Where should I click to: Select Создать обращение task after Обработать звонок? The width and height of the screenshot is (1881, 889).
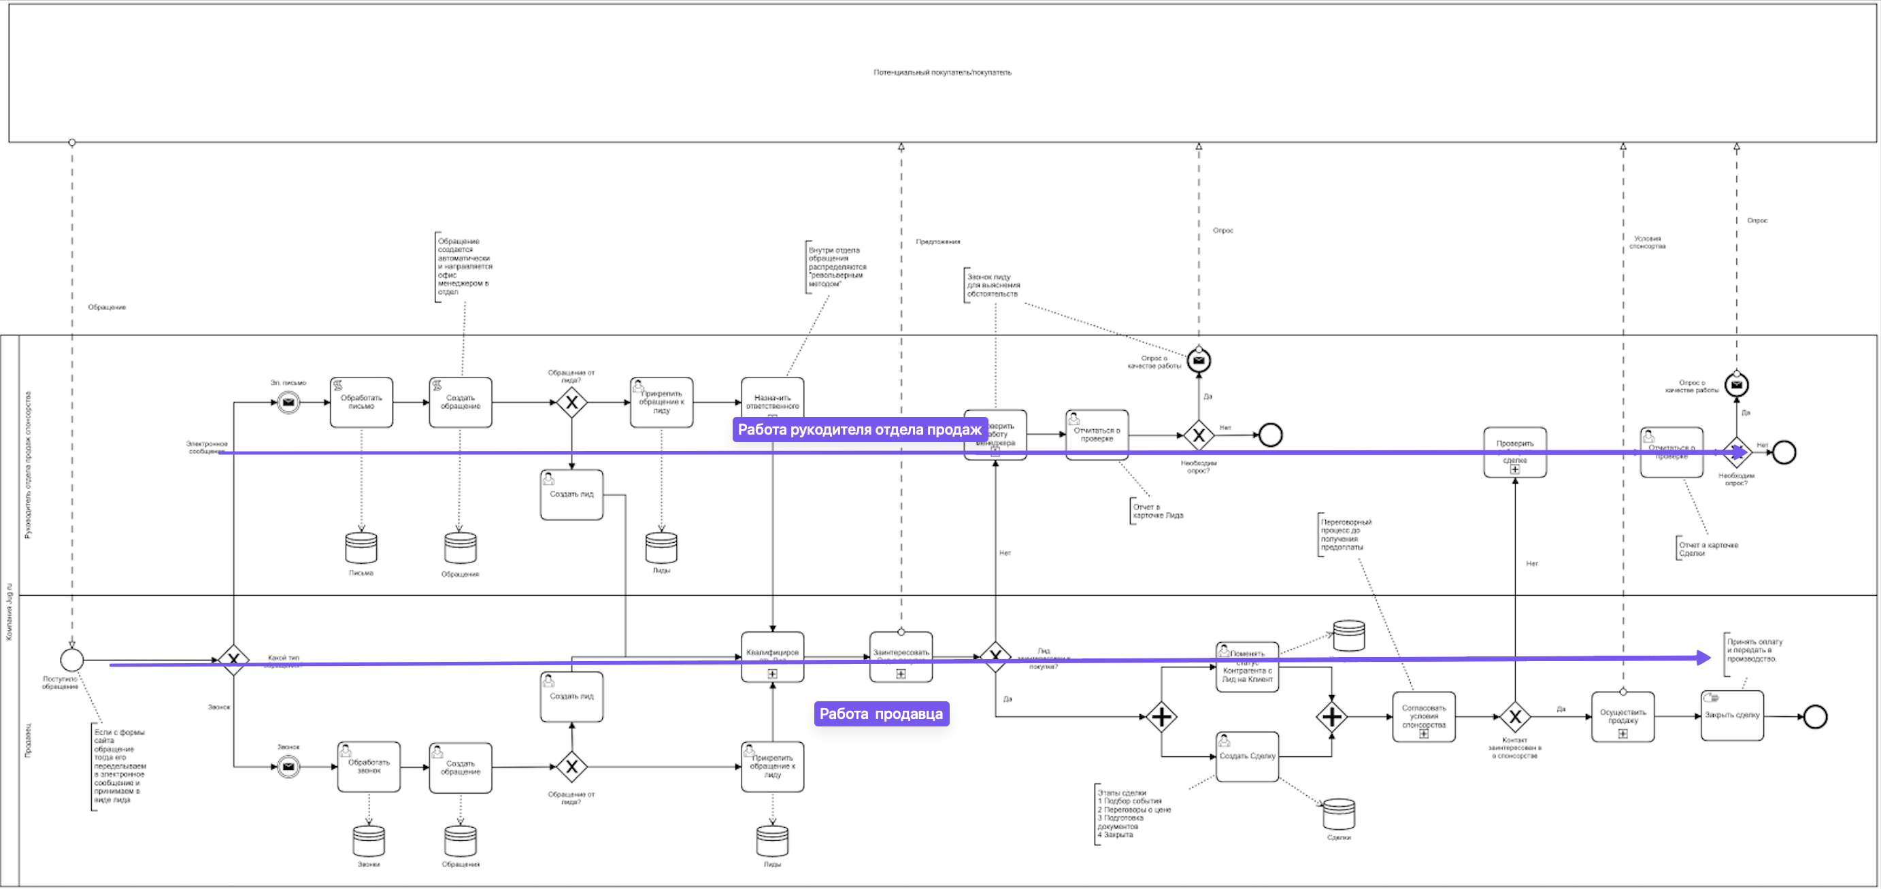click(x=461, y=767)
